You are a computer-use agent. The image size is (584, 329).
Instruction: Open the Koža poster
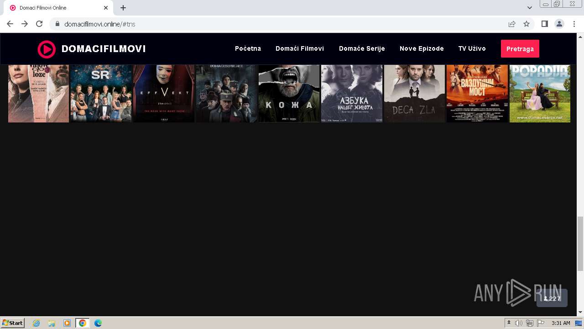(289, 93)
